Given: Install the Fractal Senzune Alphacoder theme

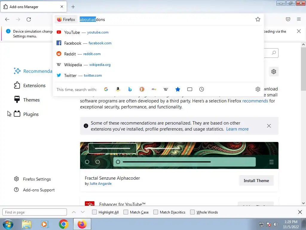Looking at the screenshot, I should tap(256, 181).
